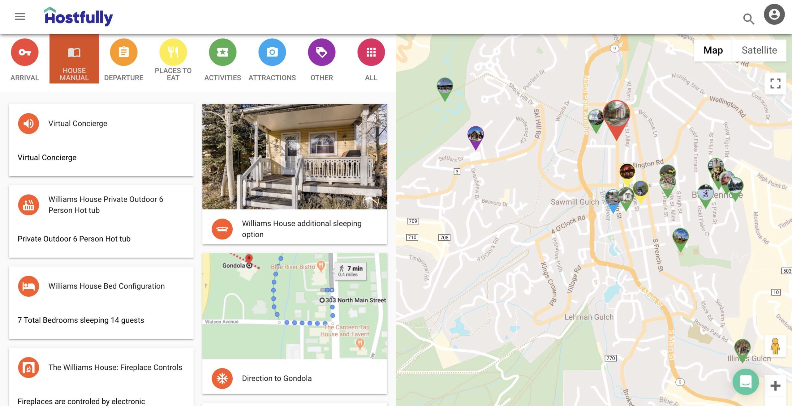
Task: Click the Departure category icon
Action: [123, 52]
